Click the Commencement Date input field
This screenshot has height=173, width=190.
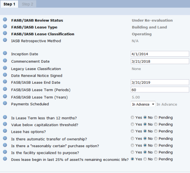[x=160, y=61]
